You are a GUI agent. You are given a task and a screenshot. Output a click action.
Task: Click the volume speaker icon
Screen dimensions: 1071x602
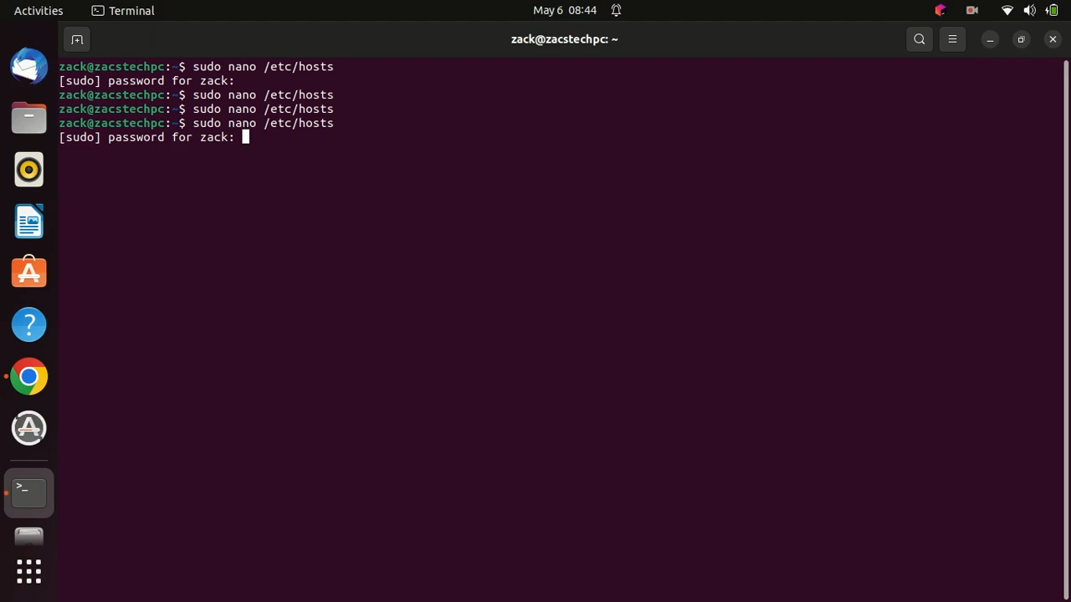(1030, 11)
